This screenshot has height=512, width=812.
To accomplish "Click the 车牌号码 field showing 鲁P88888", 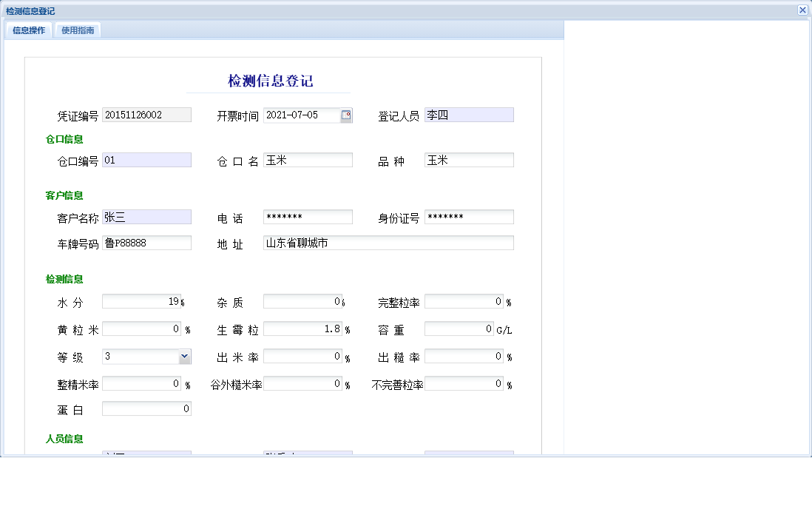I will point(146,243).
